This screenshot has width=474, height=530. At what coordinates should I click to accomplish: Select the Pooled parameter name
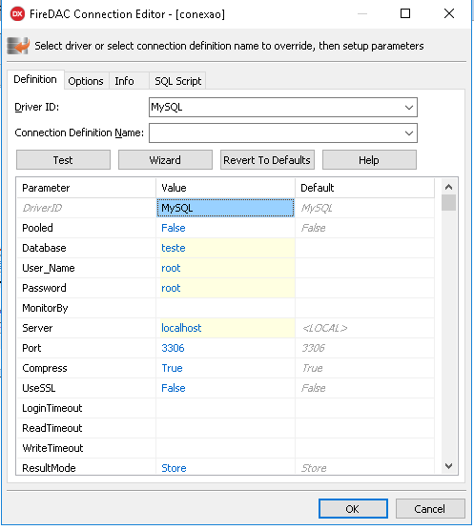pyautogui.click(x=37, y=228)
